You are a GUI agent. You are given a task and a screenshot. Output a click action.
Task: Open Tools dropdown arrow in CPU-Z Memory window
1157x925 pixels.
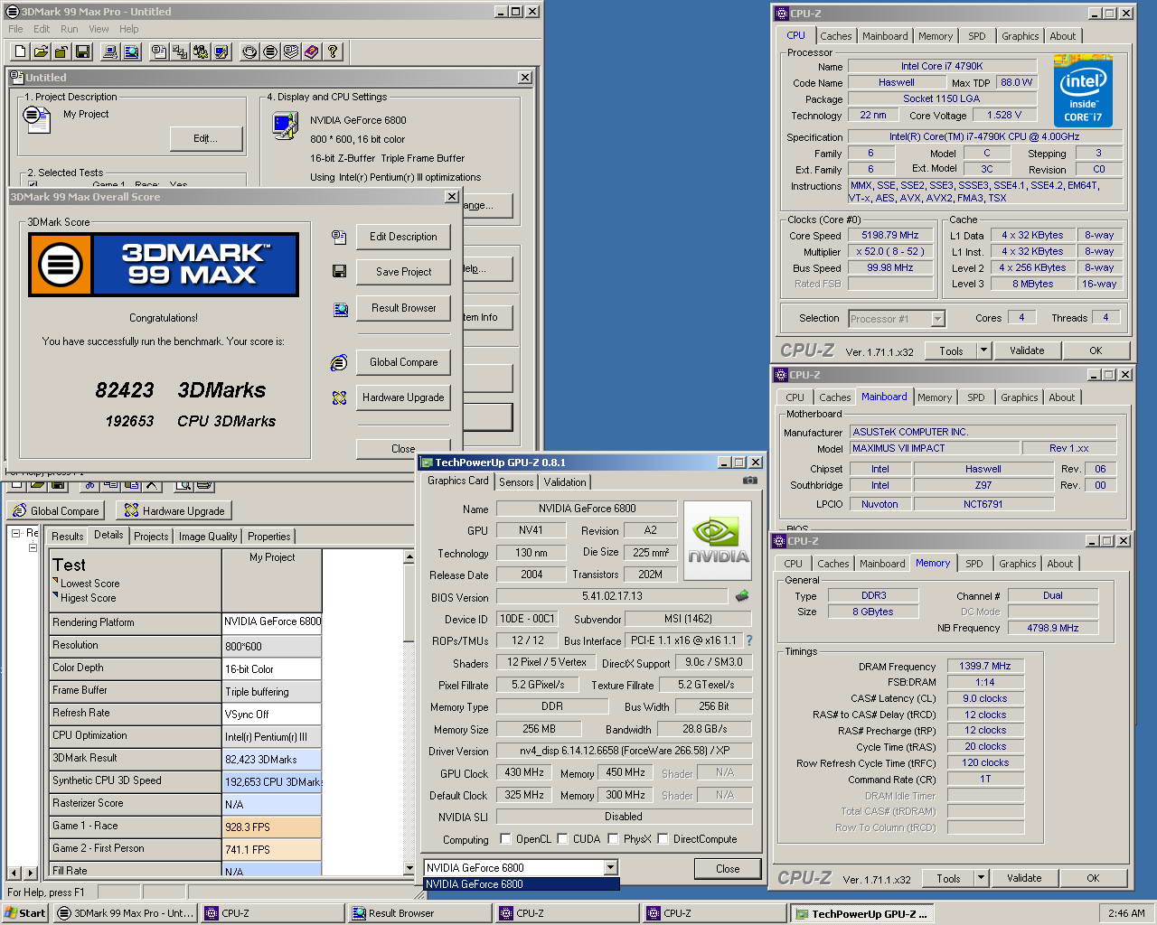[x=982, y=878]
